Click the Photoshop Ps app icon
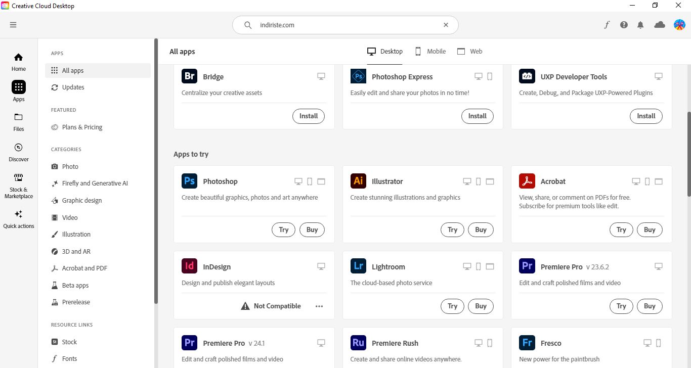The image size is (691, 368). point(190,181)
